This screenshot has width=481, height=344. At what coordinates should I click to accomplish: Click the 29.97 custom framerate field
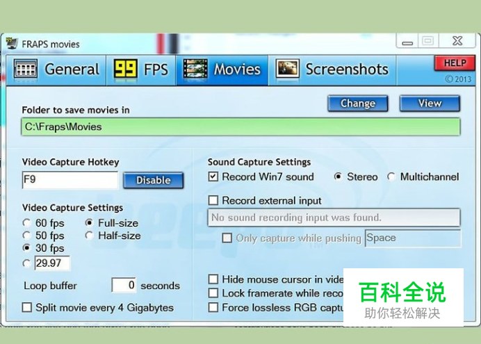click(52, 263)
